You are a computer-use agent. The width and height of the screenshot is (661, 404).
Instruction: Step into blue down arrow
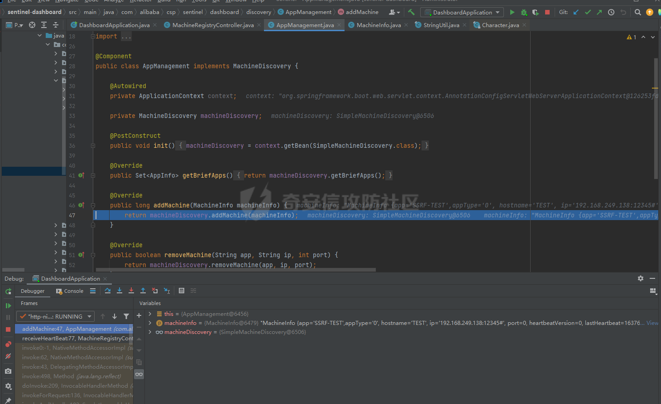coord(120,291)
